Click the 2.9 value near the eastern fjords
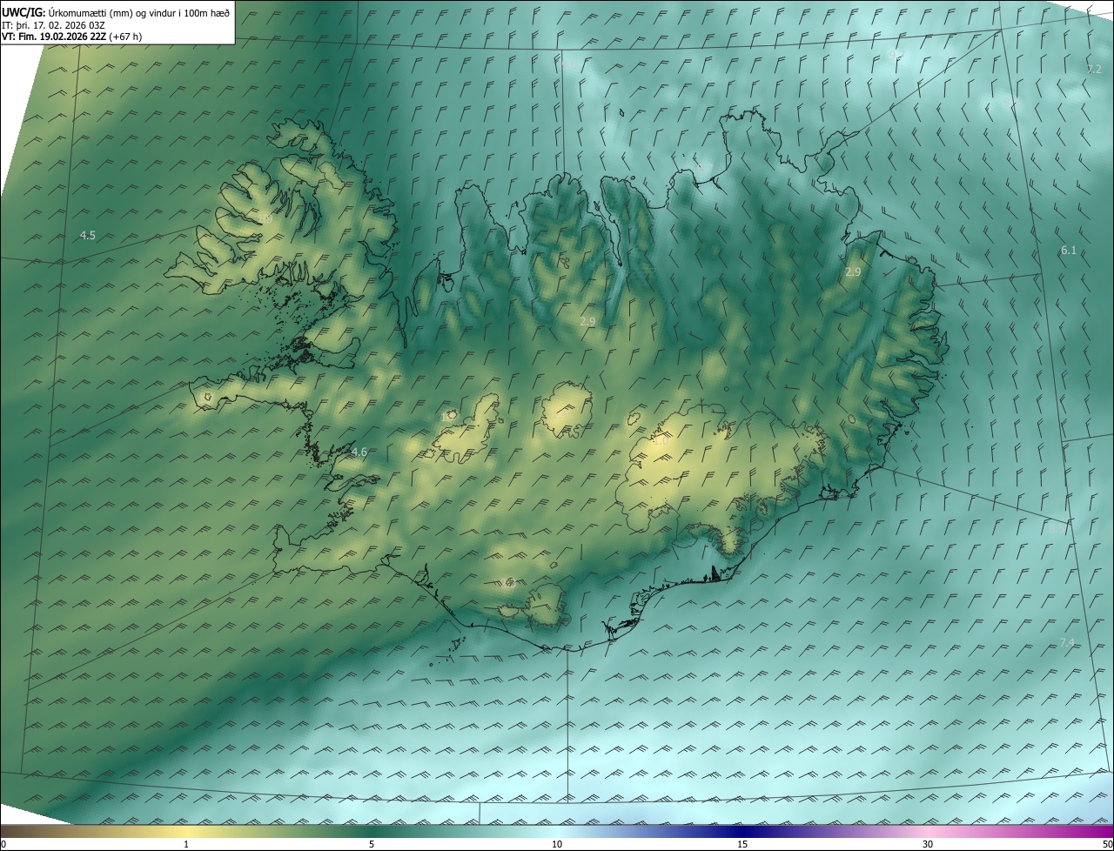Viewport: 1114px width, 851px height. [x=853, y=272]
